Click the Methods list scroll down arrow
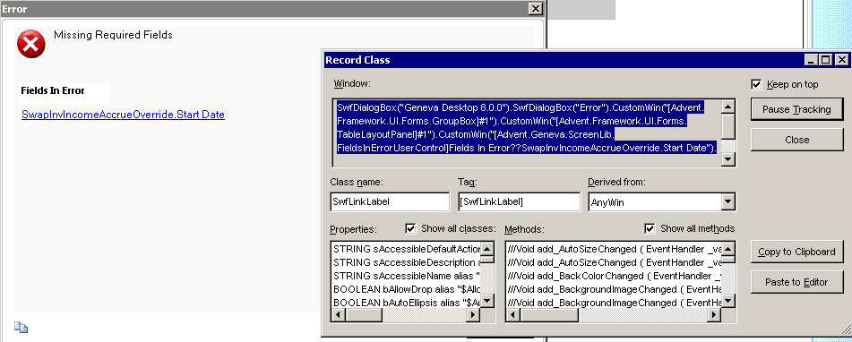 (728, 302)
